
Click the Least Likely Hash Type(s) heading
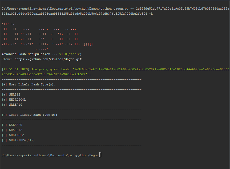(33, 115)
